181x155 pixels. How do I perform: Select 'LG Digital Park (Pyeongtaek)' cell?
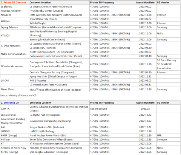point(59,115)
